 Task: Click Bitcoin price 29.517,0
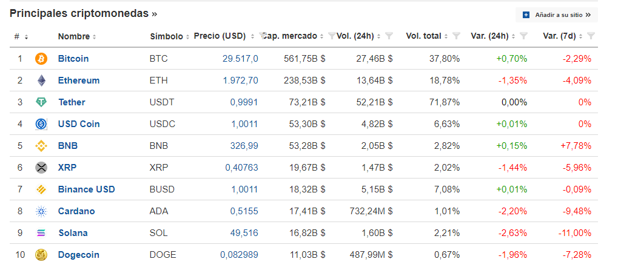pos(240,59)
